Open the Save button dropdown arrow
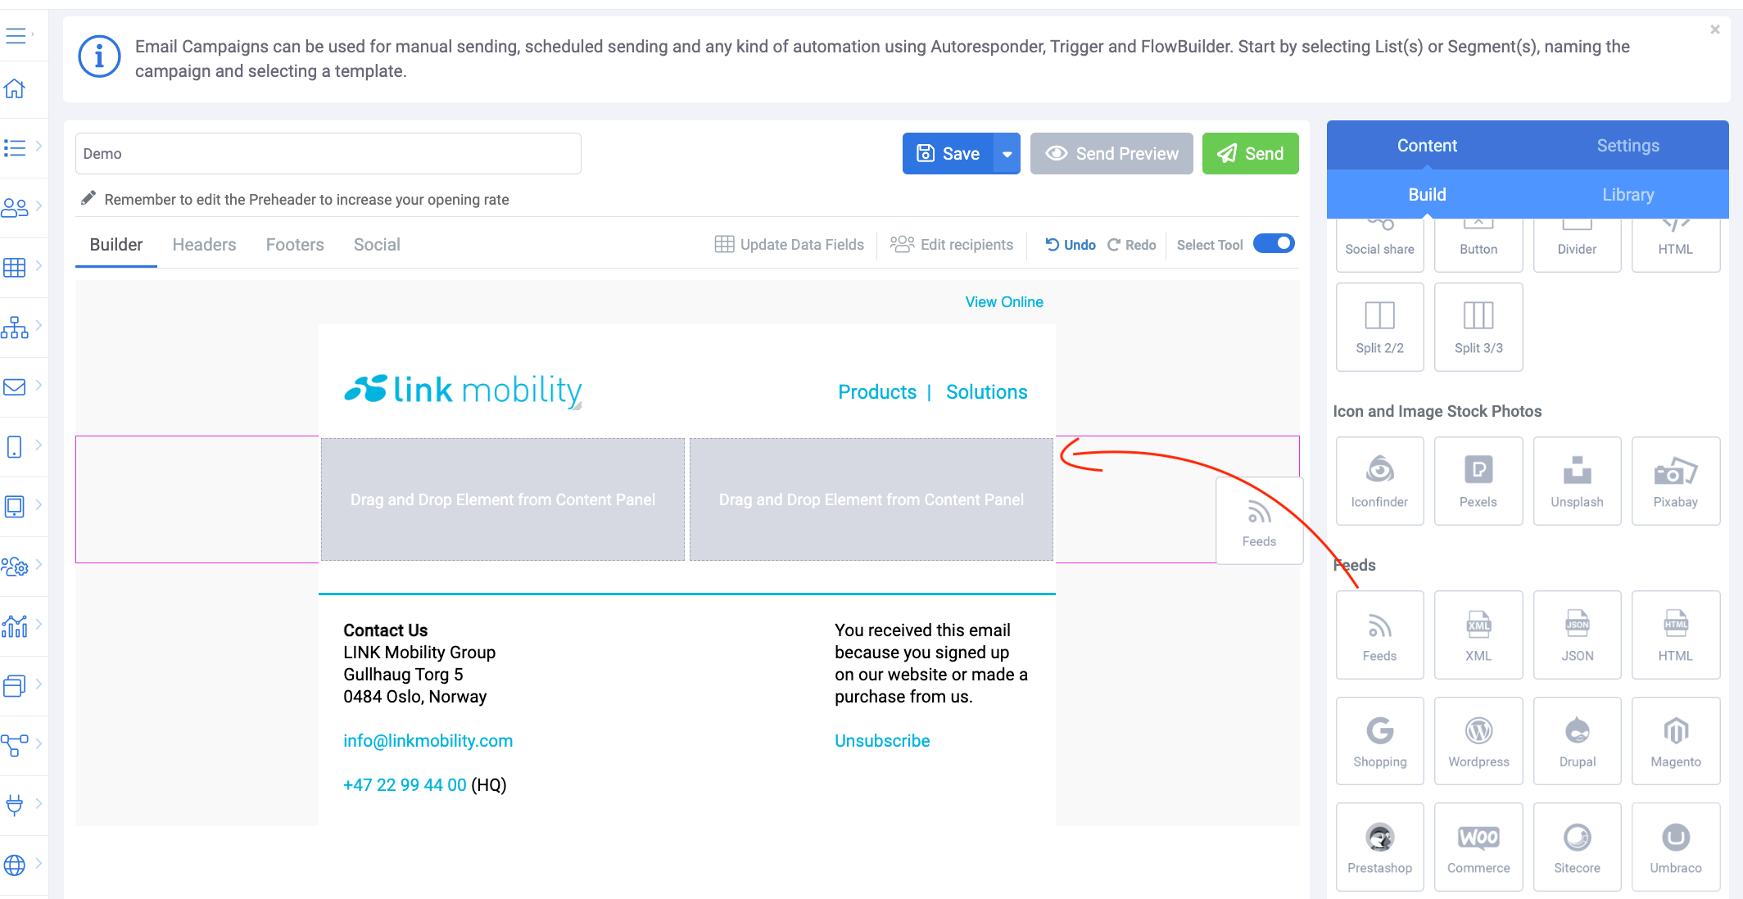1743x899 pixels. pos(1007,154)
